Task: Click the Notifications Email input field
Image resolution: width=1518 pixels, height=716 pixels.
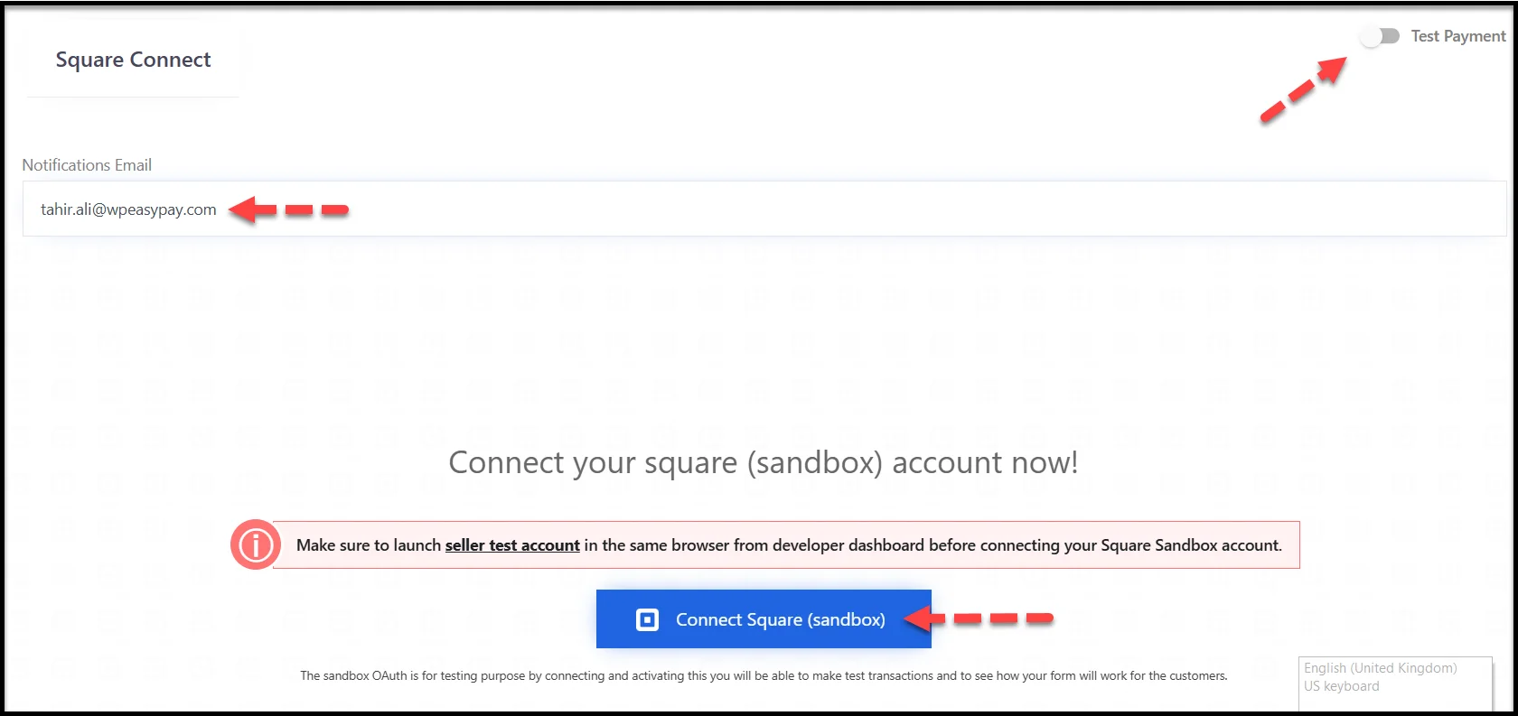Action: [x=764, y=209]
